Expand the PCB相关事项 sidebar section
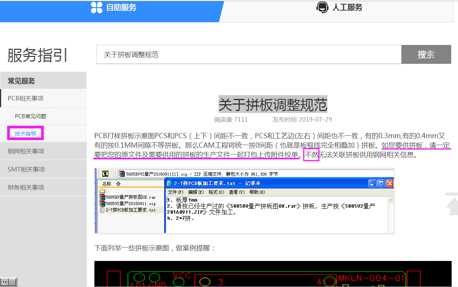The image size is (458, 287). pos(26,99)
